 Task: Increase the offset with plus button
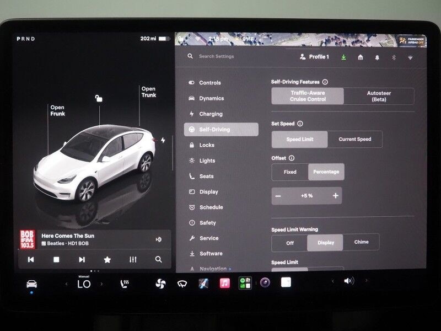336,196
